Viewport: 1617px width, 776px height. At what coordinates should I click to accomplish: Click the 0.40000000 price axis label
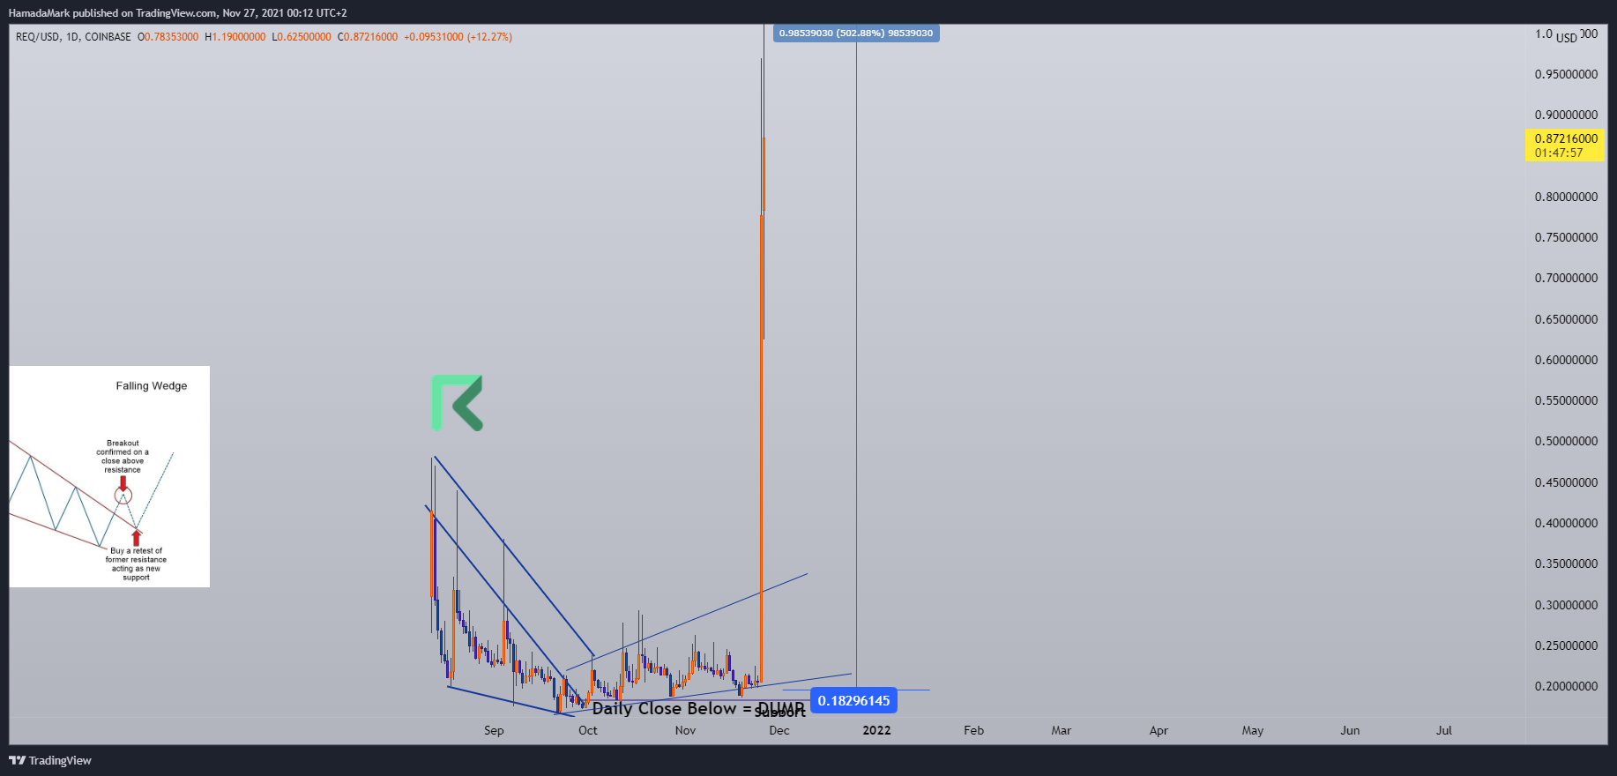1566,523
